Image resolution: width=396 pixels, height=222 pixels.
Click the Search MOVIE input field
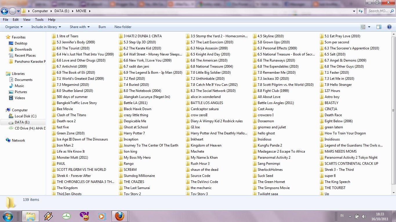click(380, 11)
